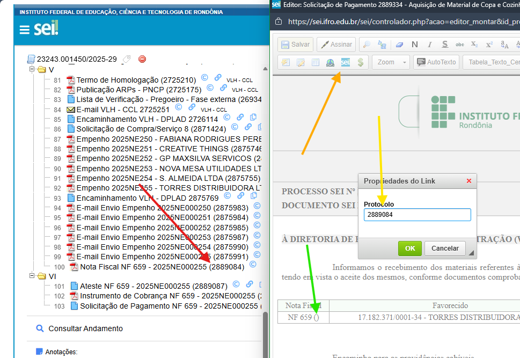Click OK in Propriedades do Link dialog
The height and width of the screenshot is (358, 520).
[x=409, y=248]
